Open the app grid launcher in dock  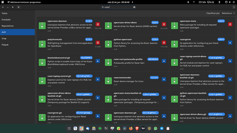[x=69, y=129]
